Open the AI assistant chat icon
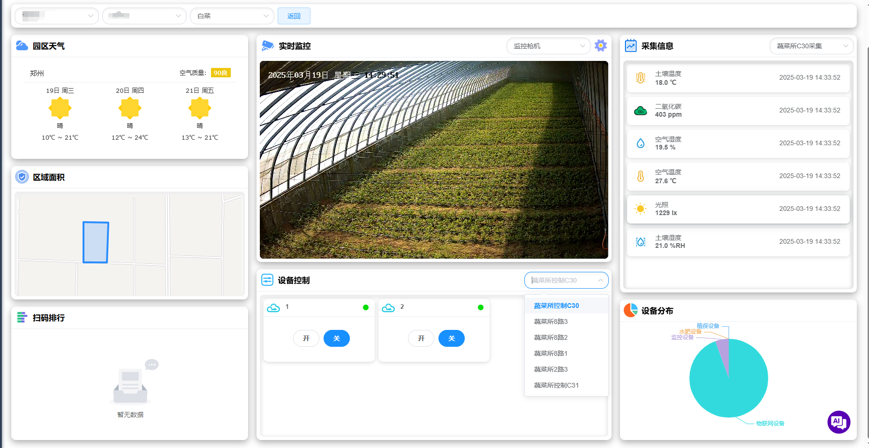Viewport: 869px width, 448px height. click(839, 422)
